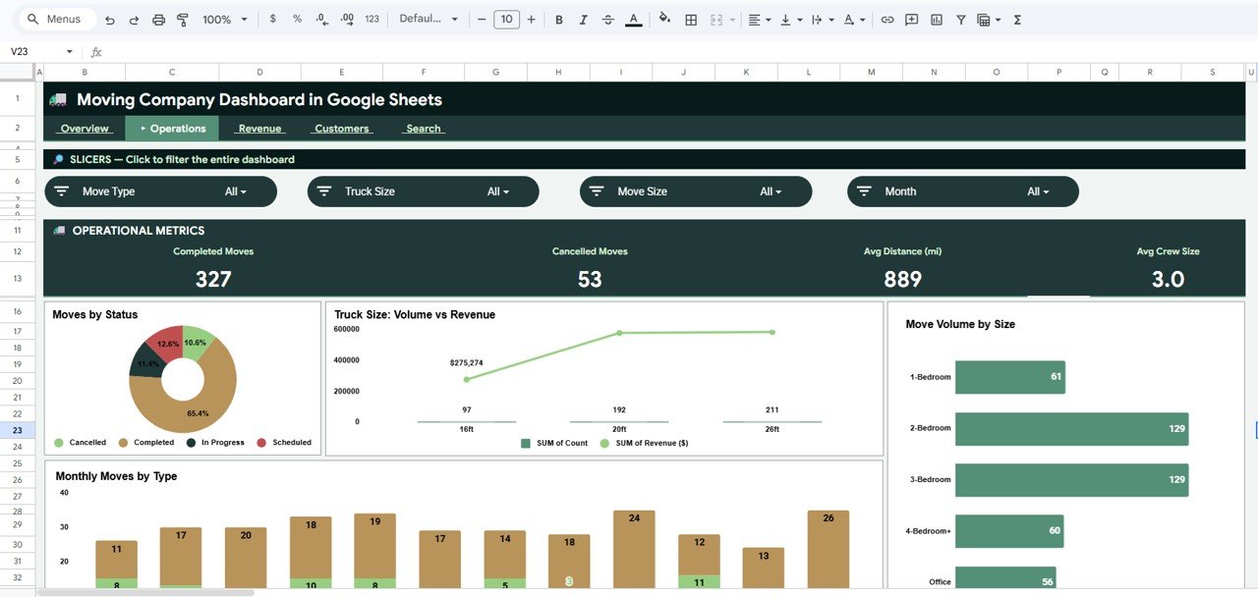Click the Move Size slicer filter icon
Image resolution: width=1258 pixels, height=597 pixels.
coord(597,191)
